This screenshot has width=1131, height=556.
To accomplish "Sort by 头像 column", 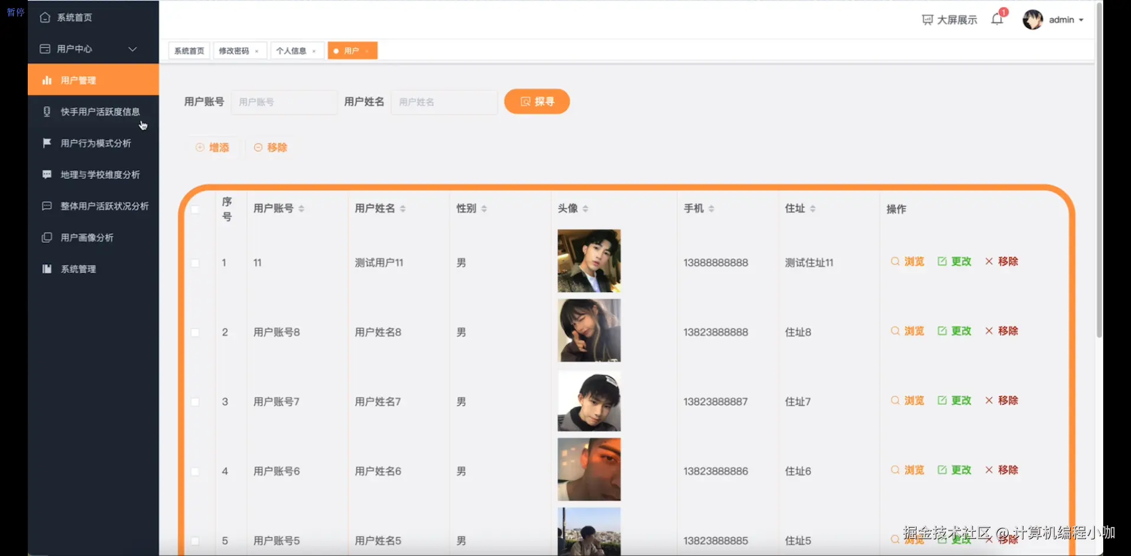I will coord(586,209).
